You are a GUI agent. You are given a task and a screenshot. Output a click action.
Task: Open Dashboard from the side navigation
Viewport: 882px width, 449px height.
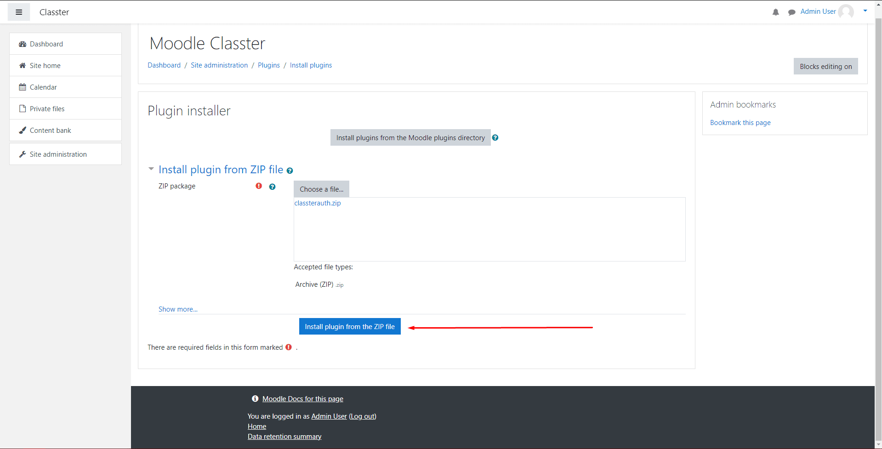pyautogui.click(x=65, y=44)
